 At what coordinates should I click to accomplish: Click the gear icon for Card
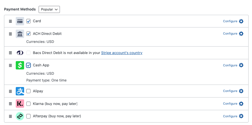tap(241, 21)
